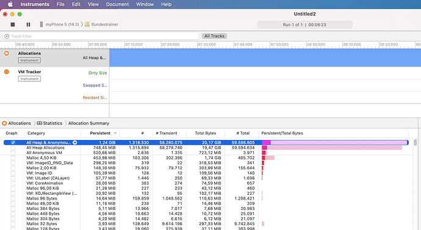The width and height of the screenshot is (421, 230).
Task: Select the VM: XOJRectangleView row
Action: coord(206,193)
